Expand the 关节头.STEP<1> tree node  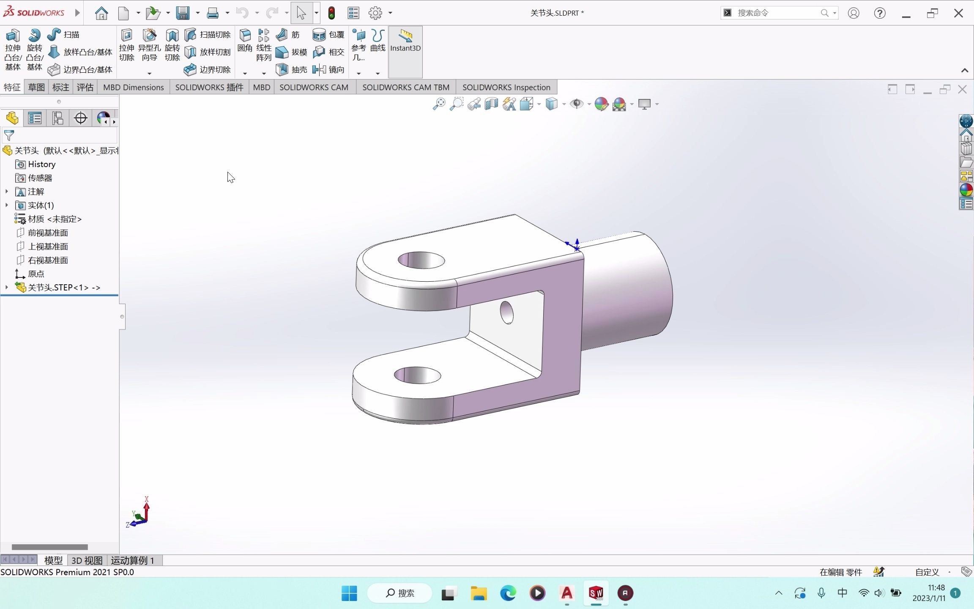point(5,287)
